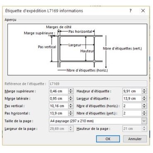This screenshot has width=153, height=153.
Task: Click the 'Taille de la page :' label
Action: click(x=19, y=121)
